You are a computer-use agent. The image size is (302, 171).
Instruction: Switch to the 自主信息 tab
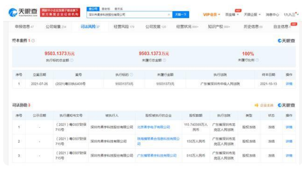coord(282,27)
